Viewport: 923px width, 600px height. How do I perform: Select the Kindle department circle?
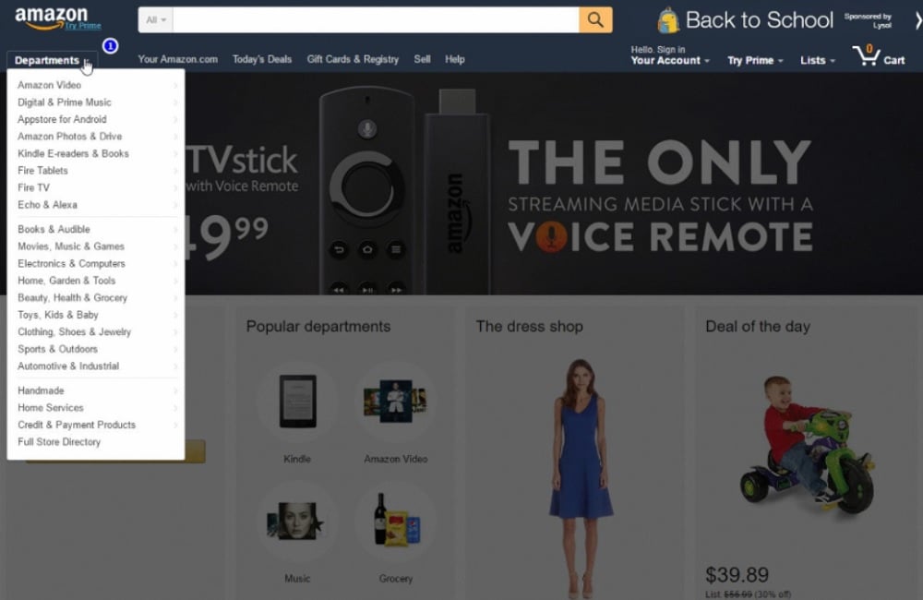click(297, 401)
